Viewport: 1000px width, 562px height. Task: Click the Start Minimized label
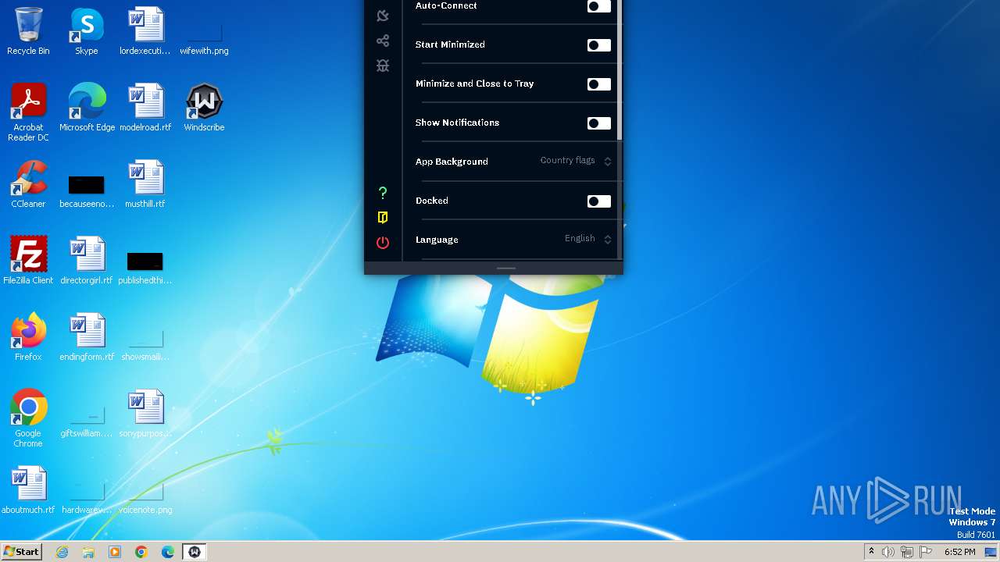(x=450, y=44)
